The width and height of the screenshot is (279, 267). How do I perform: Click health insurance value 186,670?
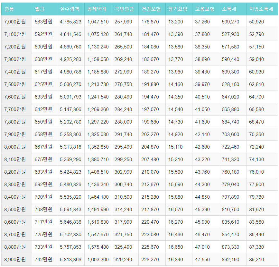pos(150,59)
